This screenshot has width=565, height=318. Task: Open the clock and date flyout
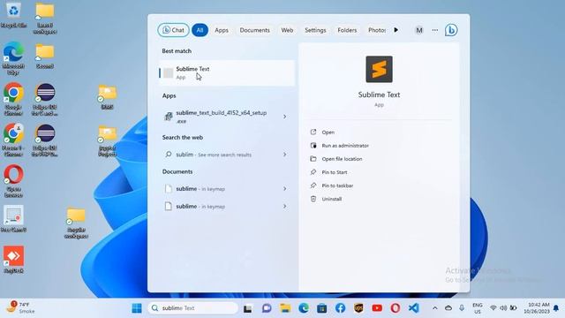537,308
